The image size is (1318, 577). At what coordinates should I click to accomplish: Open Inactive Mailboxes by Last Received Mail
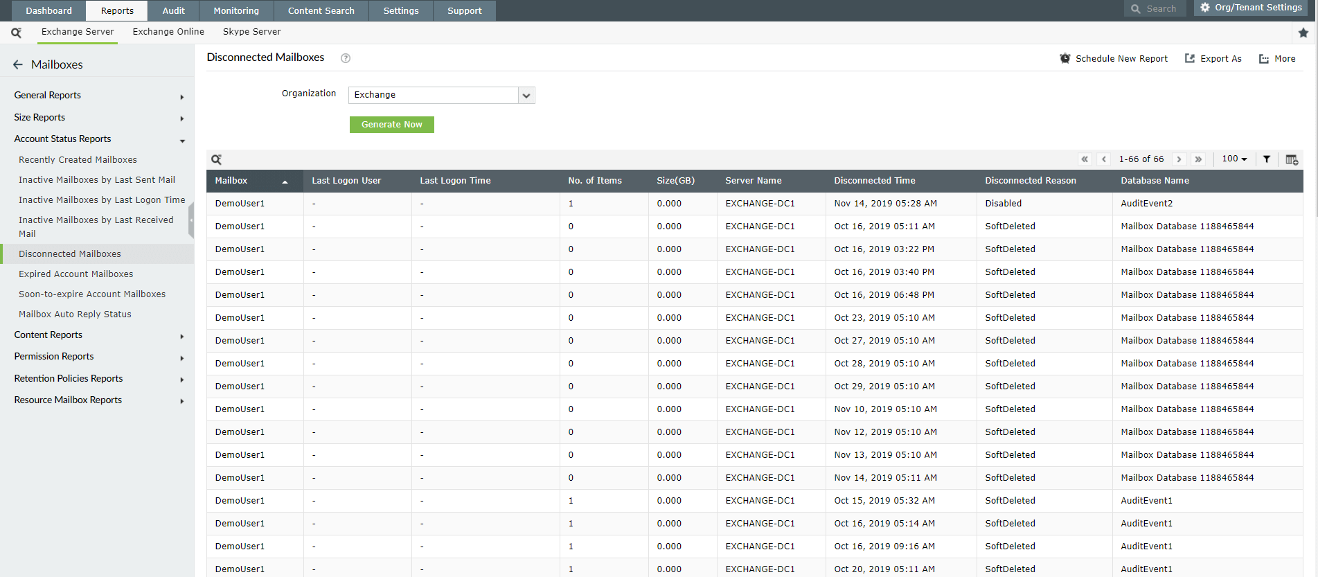pos(96,227)
